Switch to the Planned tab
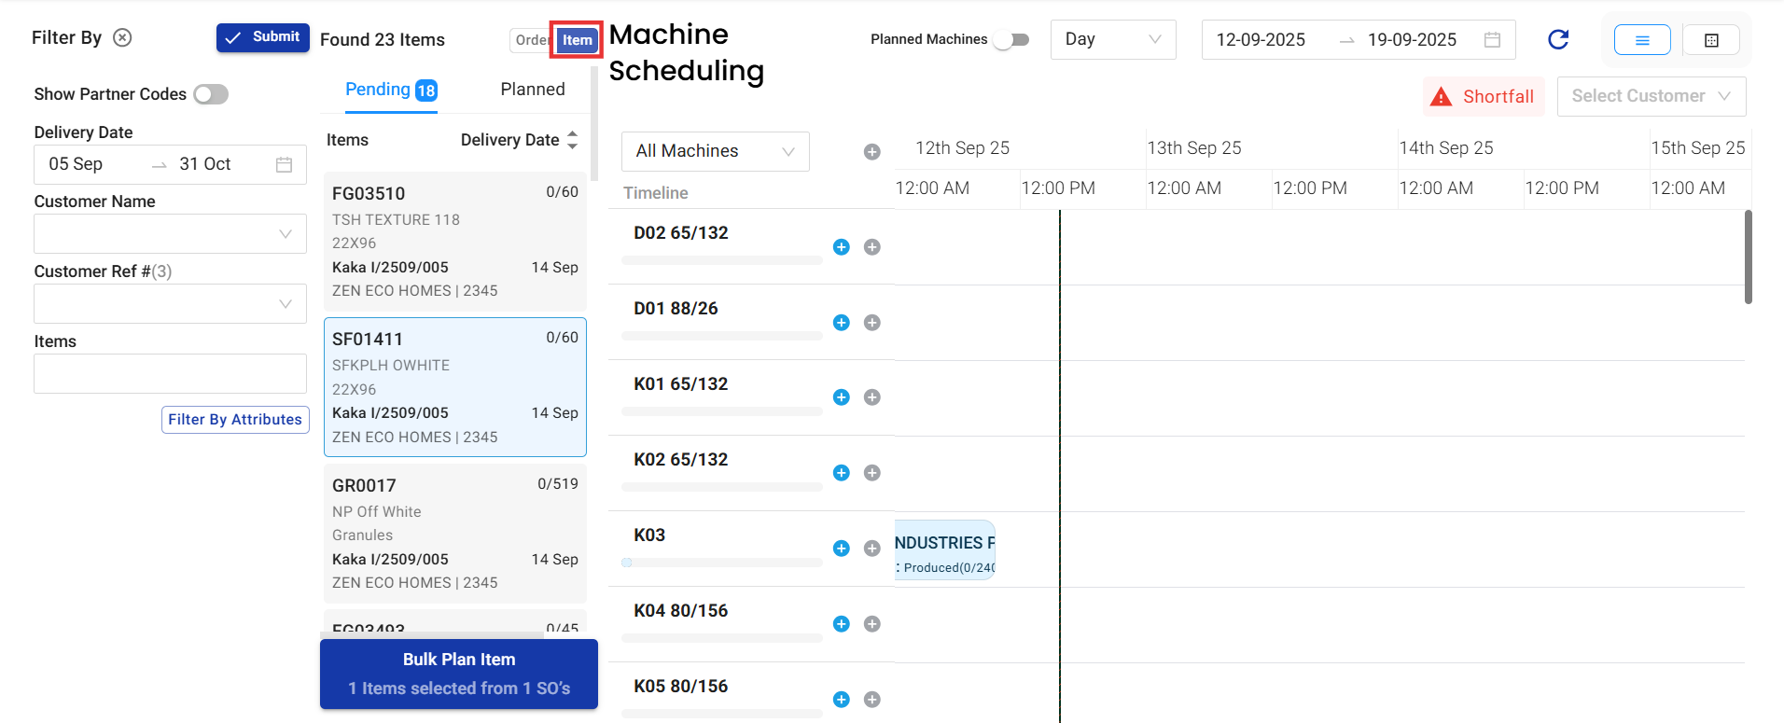The width and height of the screenshot is (1784, 723). [x=532, y=90]
